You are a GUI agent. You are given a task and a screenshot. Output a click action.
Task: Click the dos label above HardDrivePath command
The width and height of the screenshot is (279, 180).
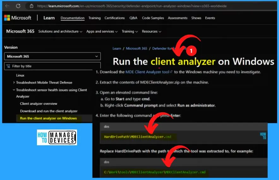tap(106, 127)
